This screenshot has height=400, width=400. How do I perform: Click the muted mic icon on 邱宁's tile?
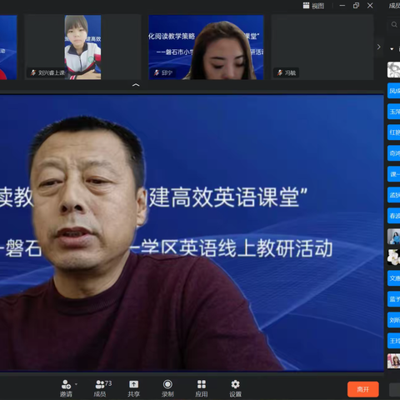pos(157,72)
